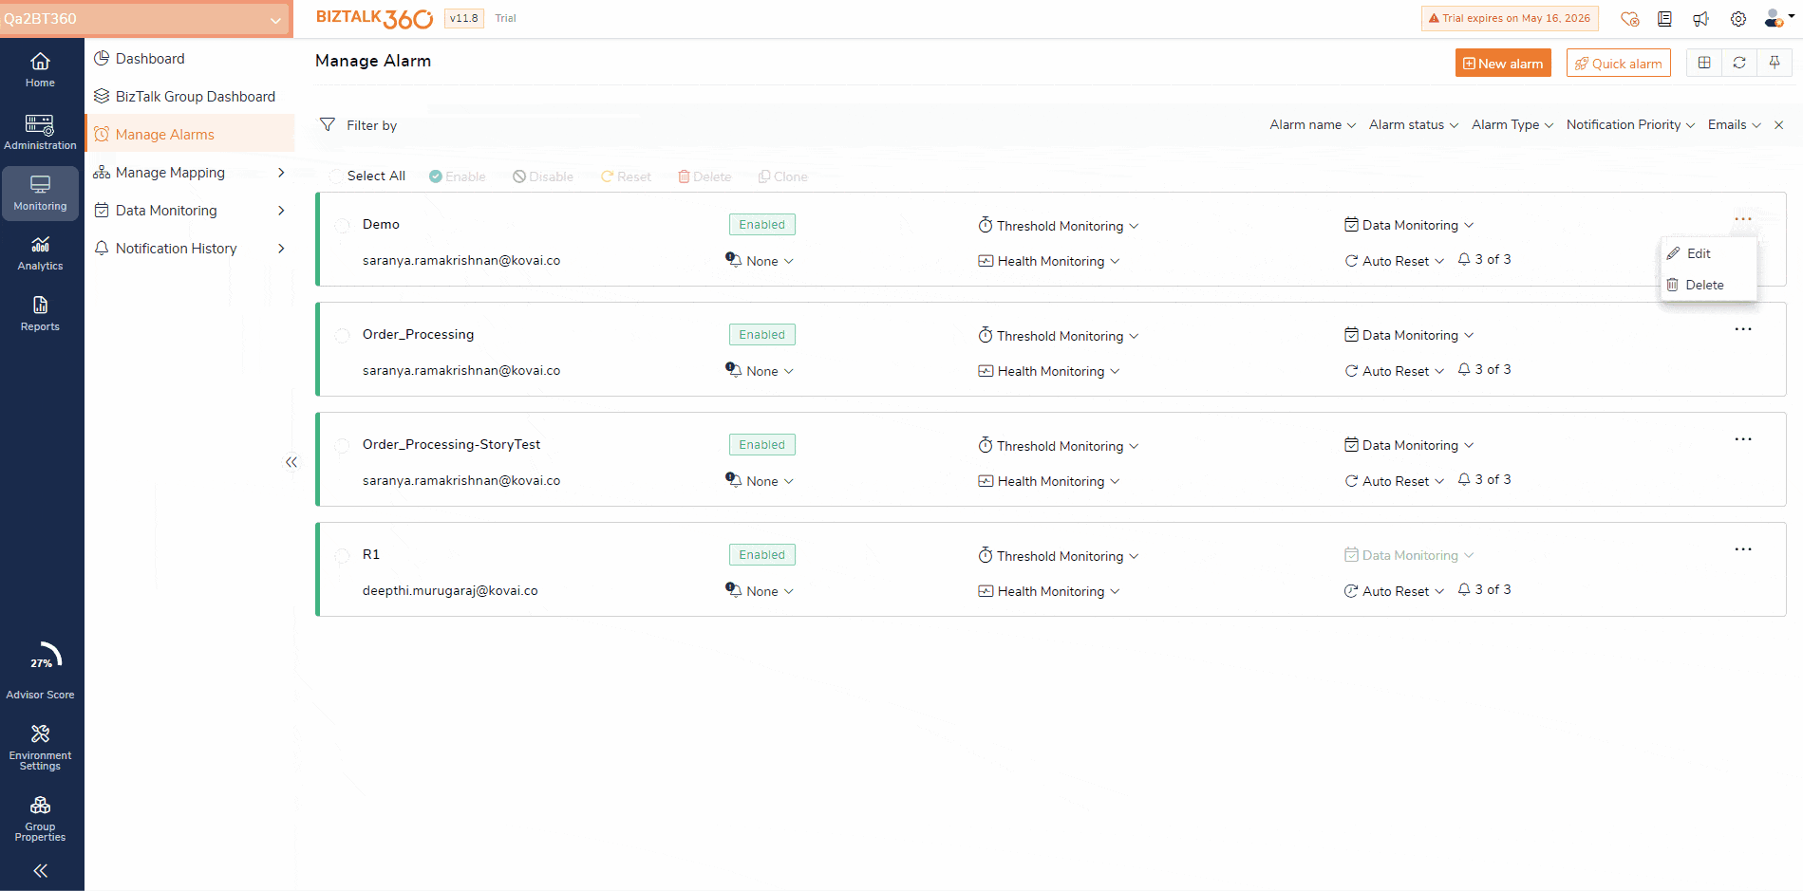Screen dimensions: 1803x891
Task: Click the Disable bulk action
Action: coord(542,176)
